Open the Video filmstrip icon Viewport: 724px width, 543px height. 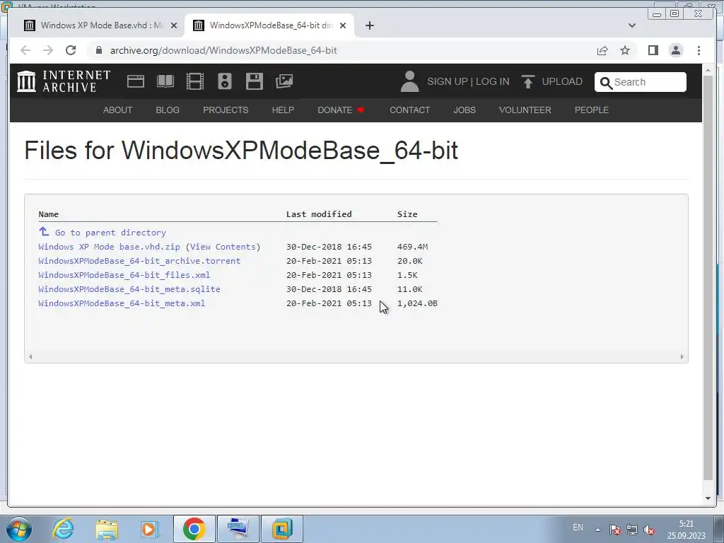click(x=195, y=81)
